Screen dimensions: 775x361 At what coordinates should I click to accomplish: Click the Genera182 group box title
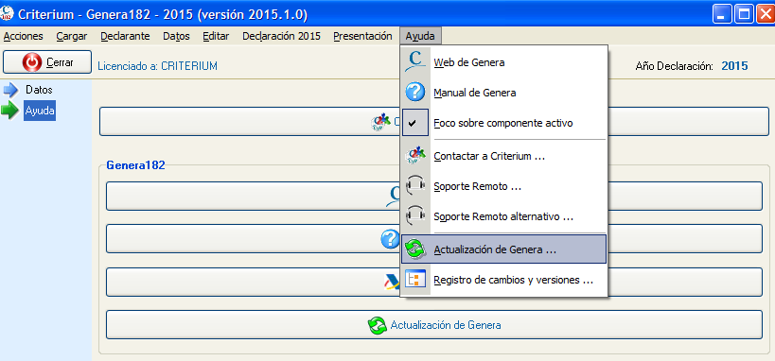[135, 165]
